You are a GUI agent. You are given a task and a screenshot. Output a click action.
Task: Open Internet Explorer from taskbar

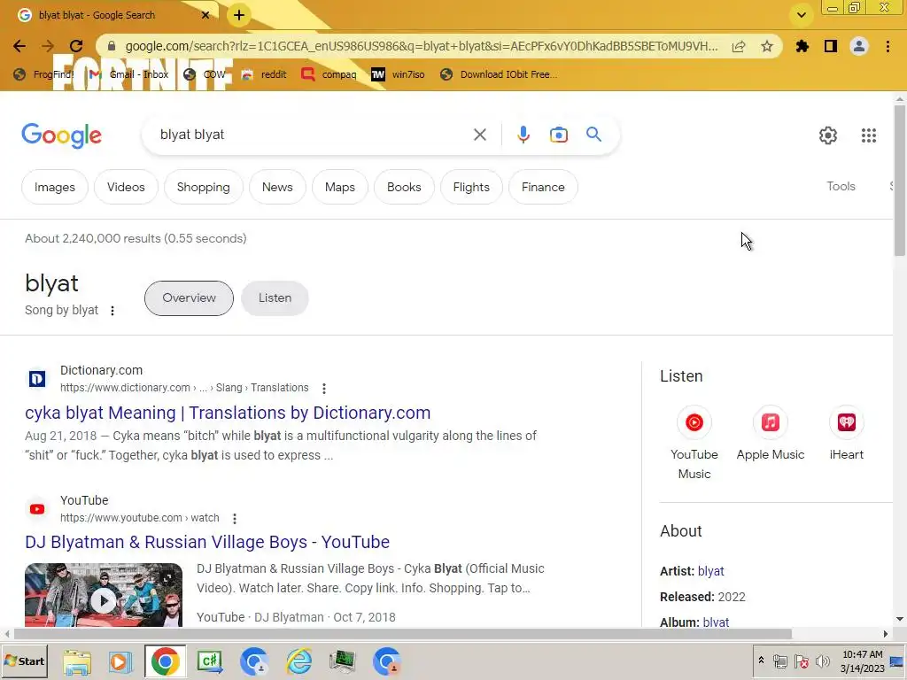click(299, 661)
